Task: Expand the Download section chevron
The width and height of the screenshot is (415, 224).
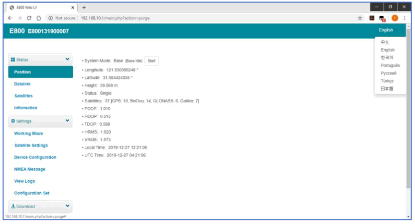Action: point(67,206)
